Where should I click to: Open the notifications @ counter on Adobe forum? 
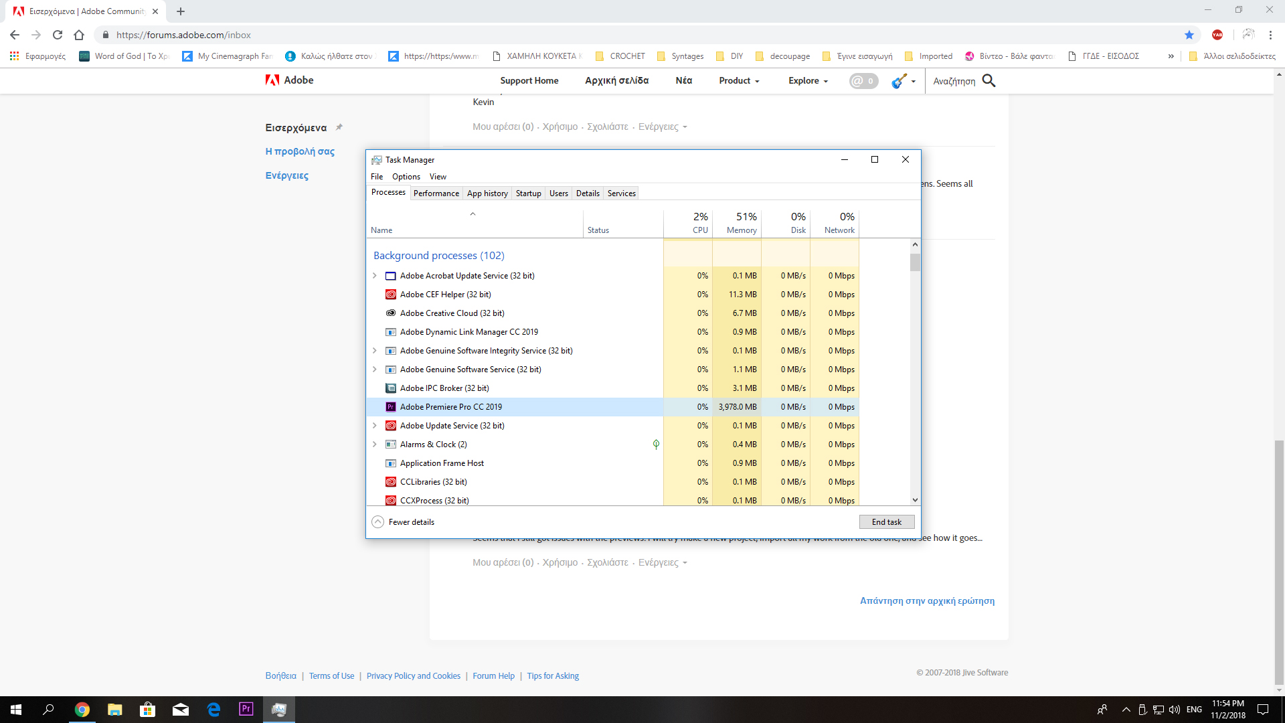click(x=863, y=81)
